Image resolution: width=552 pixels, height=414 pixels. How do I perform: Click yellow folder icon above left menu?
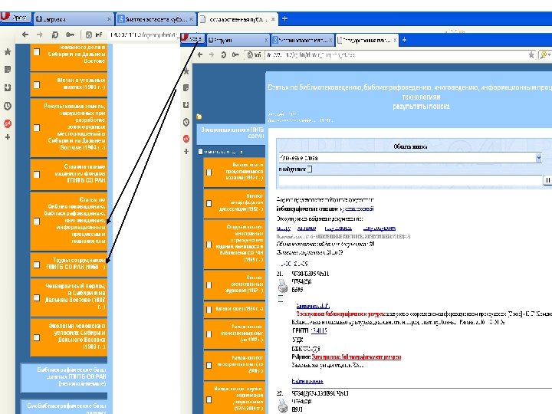(199, 117)
